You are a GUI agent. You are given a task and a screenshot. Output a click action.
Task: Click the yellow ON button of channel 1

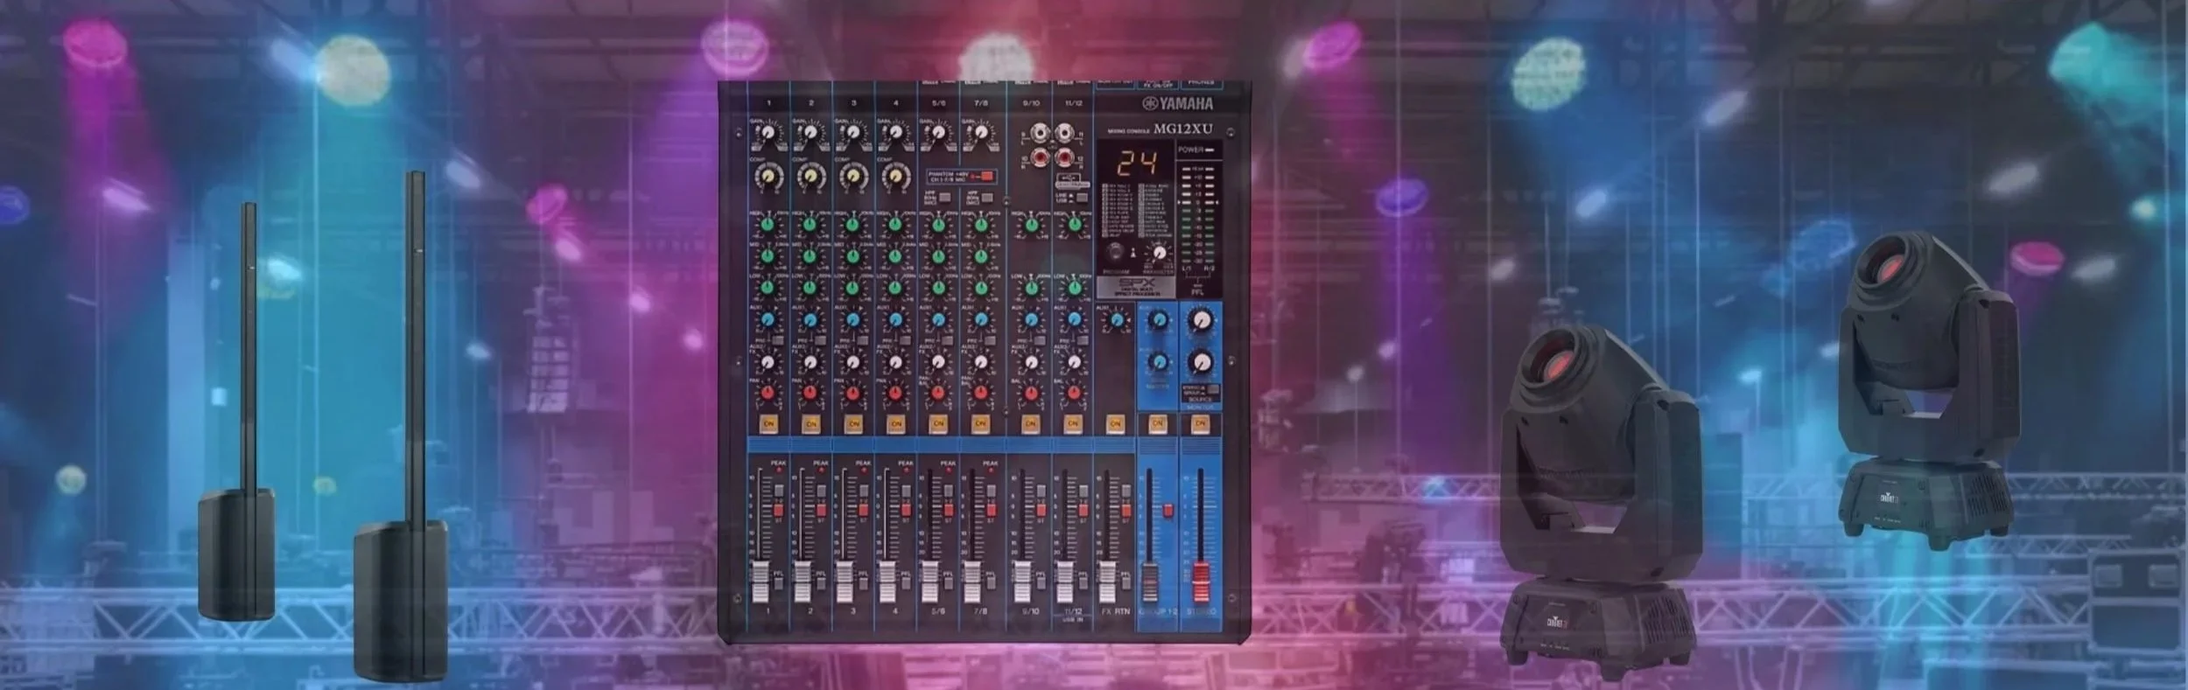pos(769,423)
